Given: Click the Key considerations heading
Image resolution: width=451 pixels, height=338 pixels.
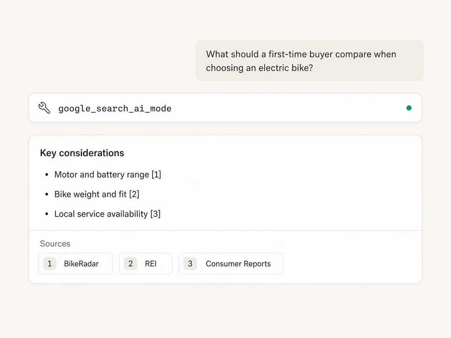Looking at the screenshot, I should 82,153.
